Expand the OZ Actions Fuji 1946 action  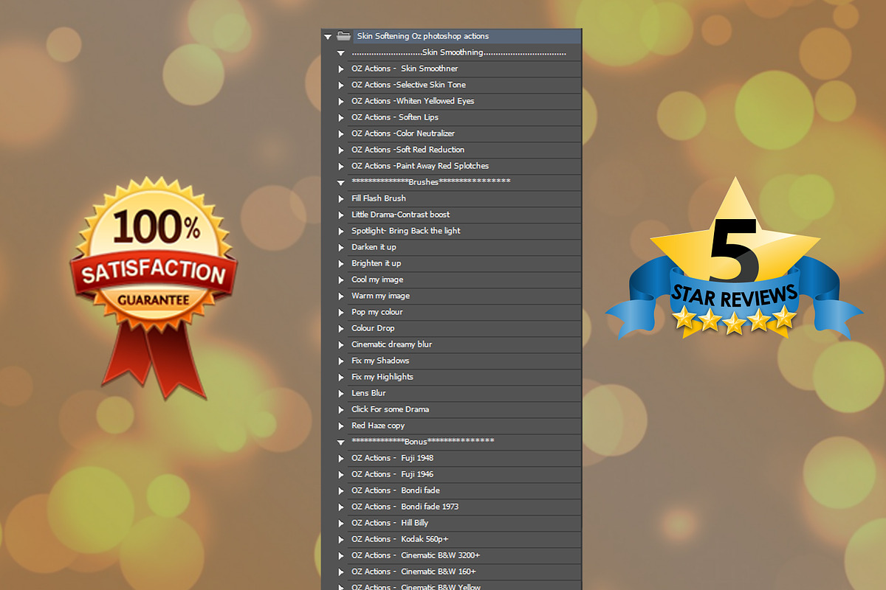[341, 474]
